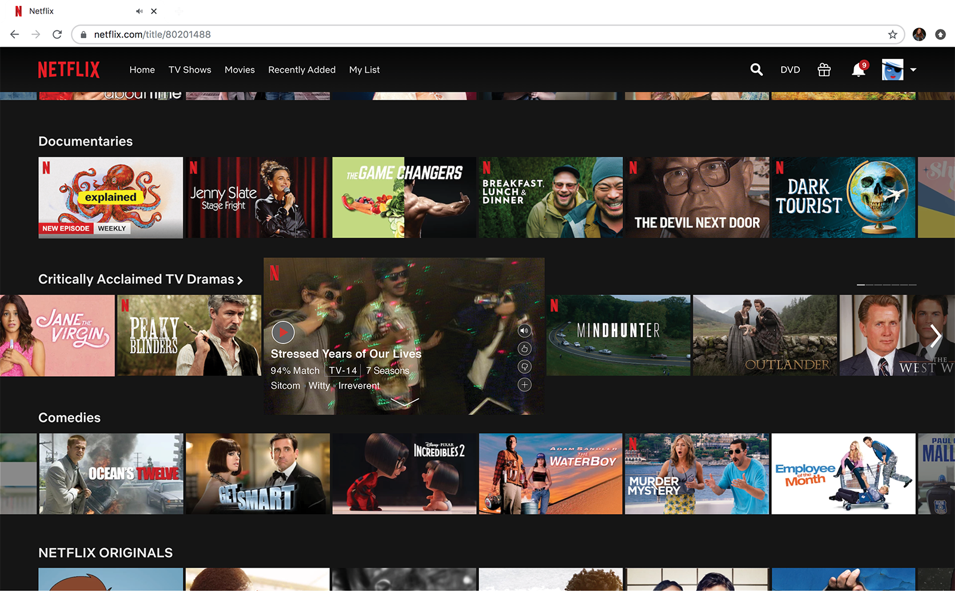Select the Netflix browser tab
This screenshot has height=591, width=955.
click(85, 11)
